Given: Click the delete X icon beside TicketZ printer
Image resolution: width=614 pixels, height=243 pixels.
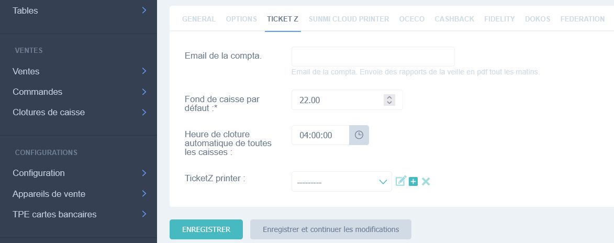Looking at the screenshot, I should pyautogui.click(x=426, y=181).
